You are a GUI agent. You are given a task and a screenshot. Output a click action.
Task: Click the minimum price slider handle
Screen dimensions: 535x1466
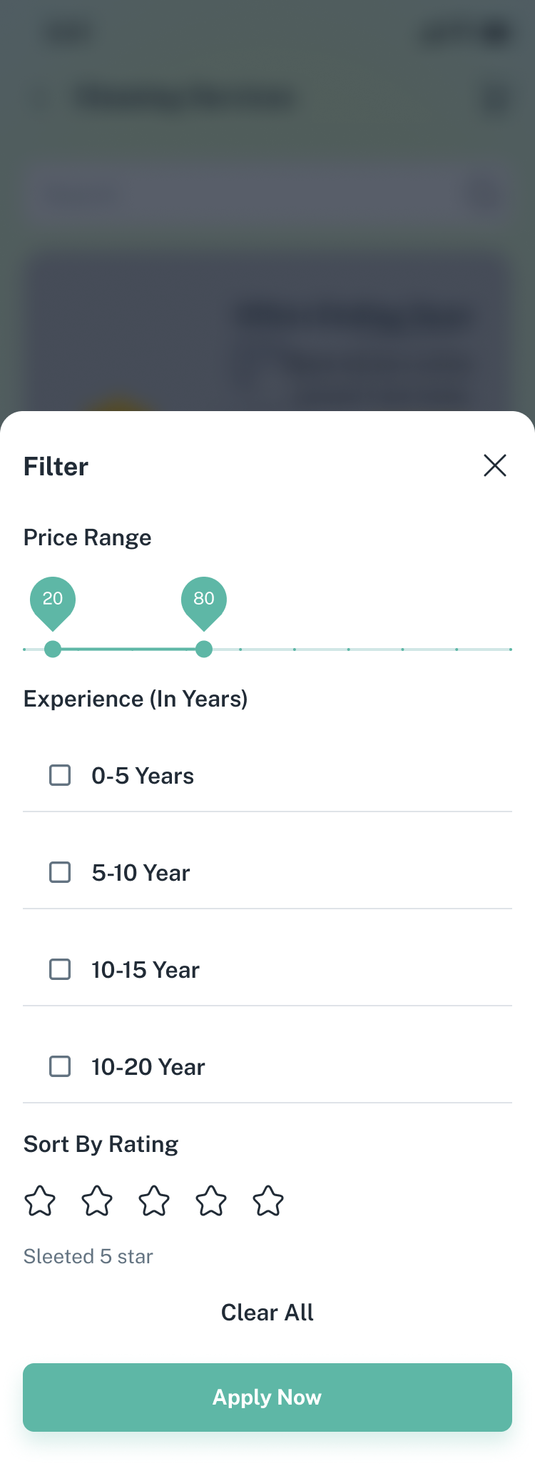[x=53, y=649]
